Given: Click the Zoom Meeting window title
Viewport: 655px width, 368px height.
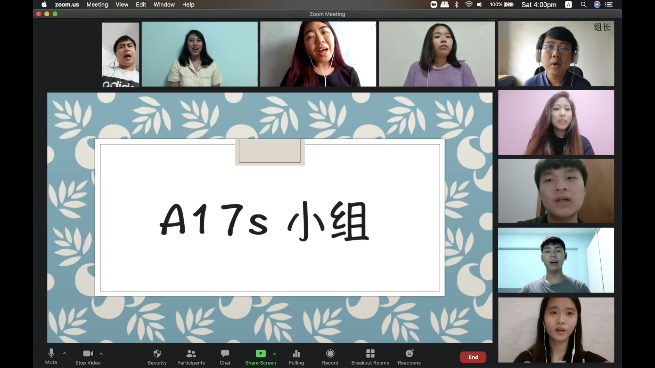Looking at the screenshot, I should coord(327,14).
